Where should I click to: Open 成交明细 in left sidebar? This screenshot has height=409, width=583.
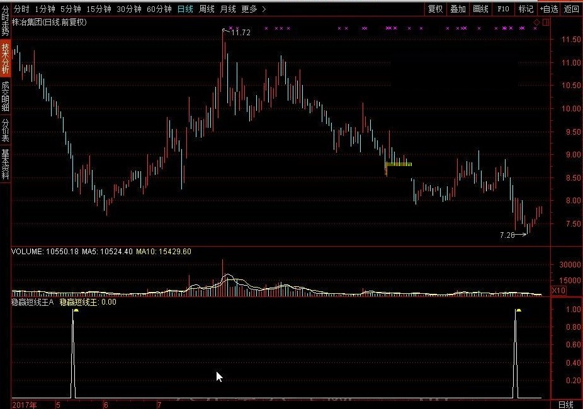pos(5,96)
